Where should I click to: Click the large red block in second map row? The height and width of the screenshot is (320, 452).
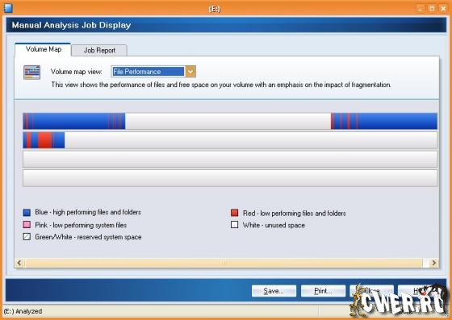pos(44,140)
